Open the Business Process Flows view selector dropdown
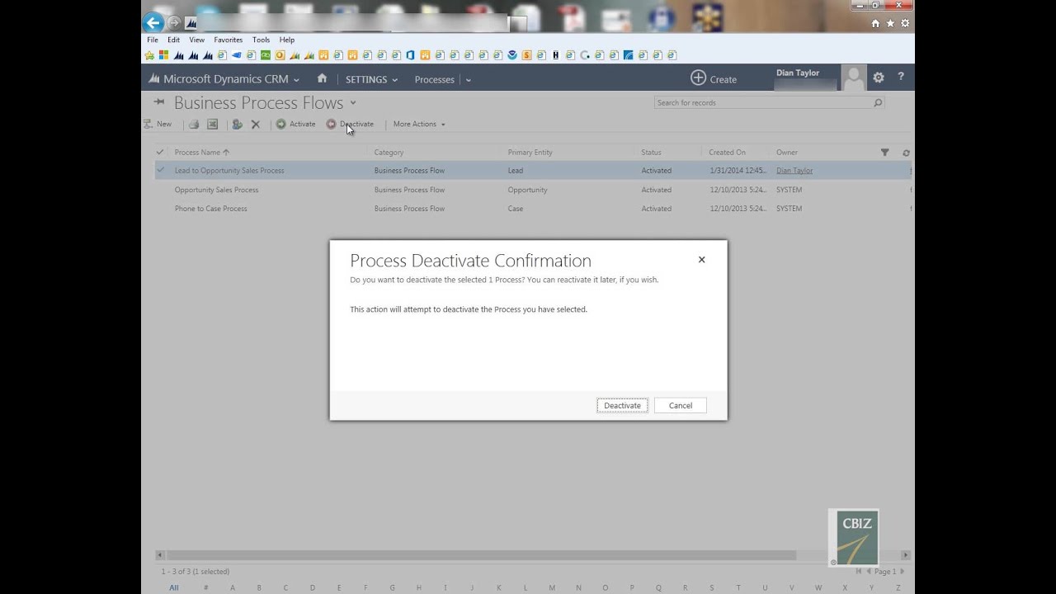Viewport: 1056px width, 594px height. point(353,102)
